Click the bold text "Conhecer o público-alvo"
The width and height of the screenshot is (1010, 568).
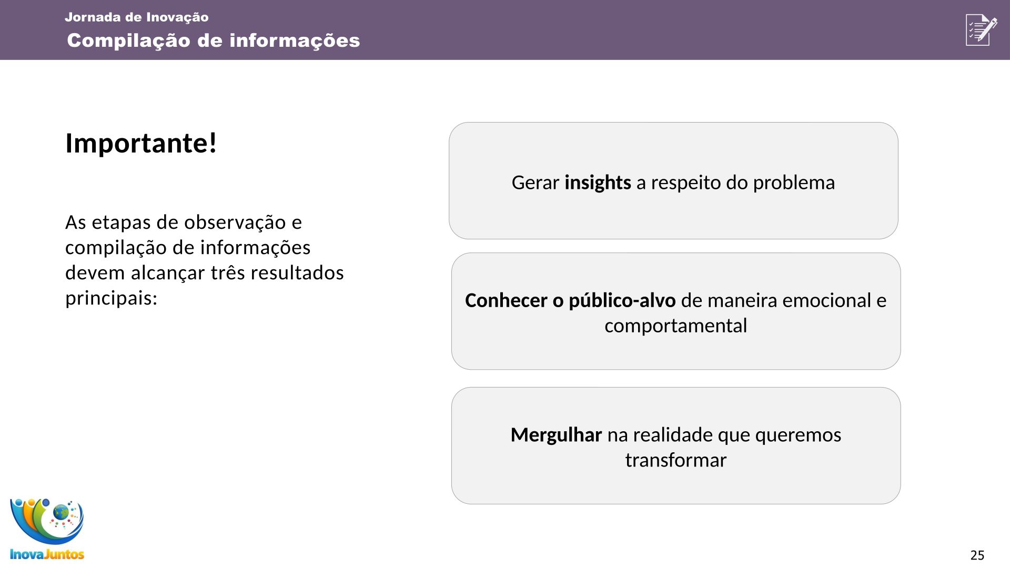pos(570,300)
